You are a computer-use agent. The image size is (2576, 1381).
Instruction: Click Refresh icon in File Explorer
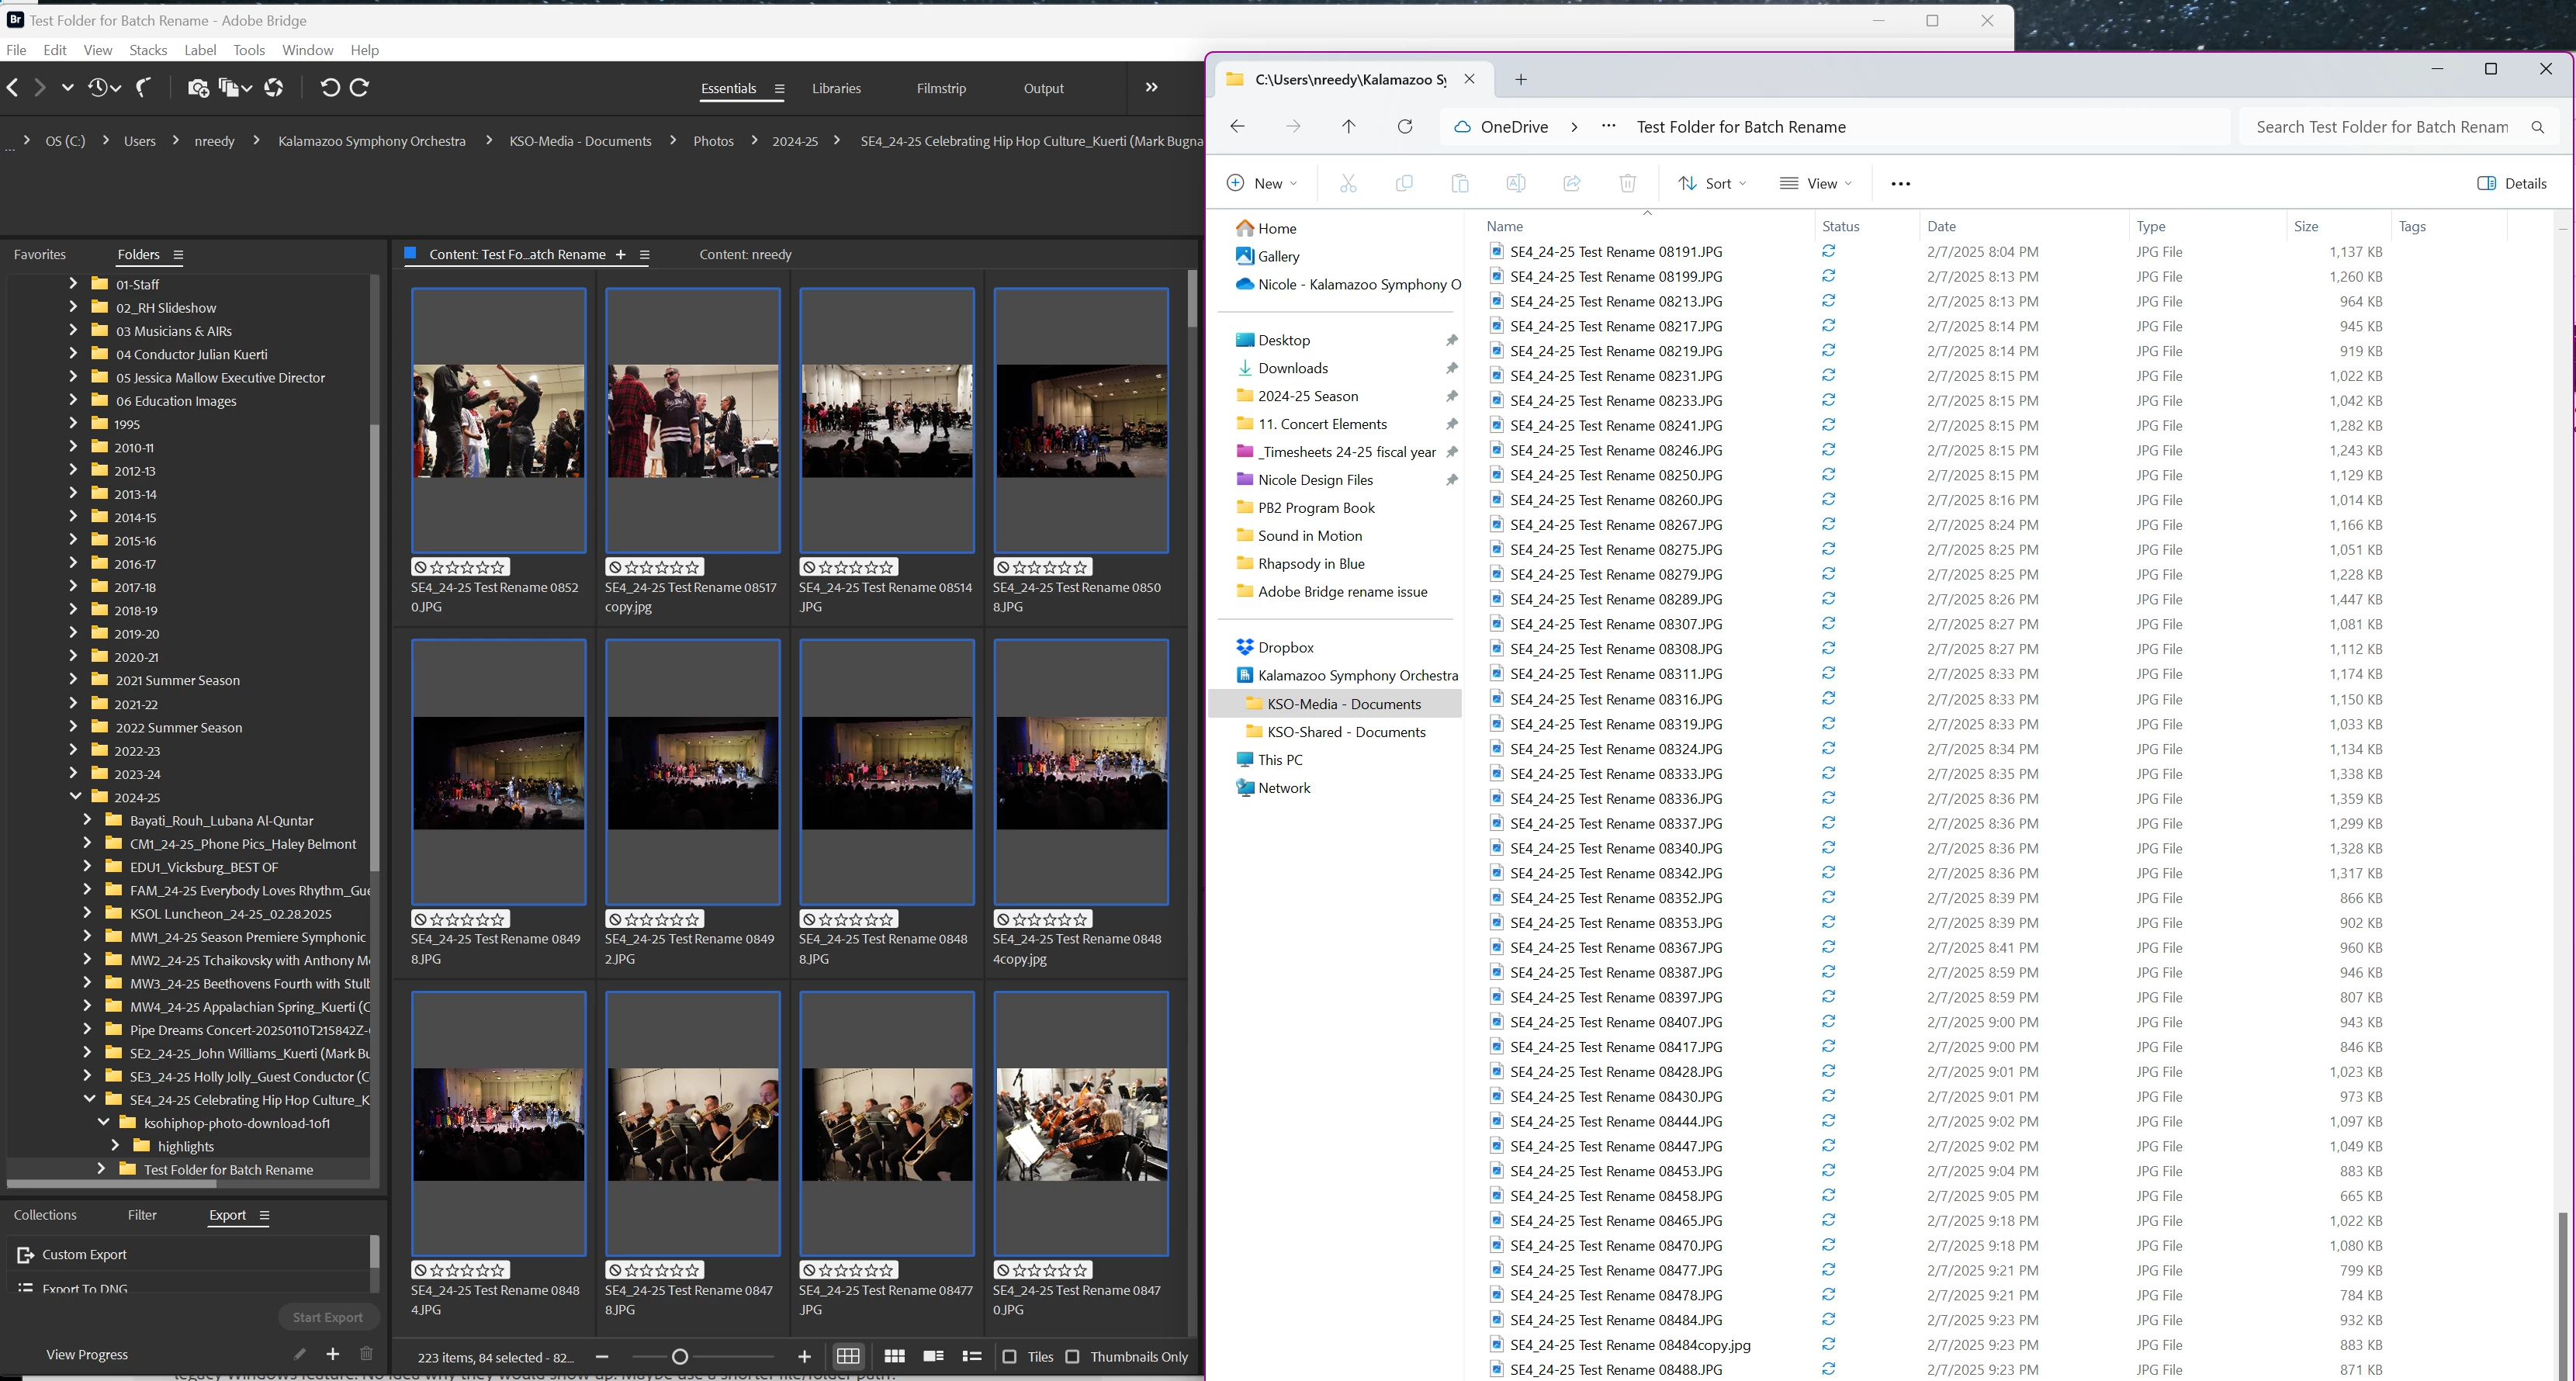1404,127
